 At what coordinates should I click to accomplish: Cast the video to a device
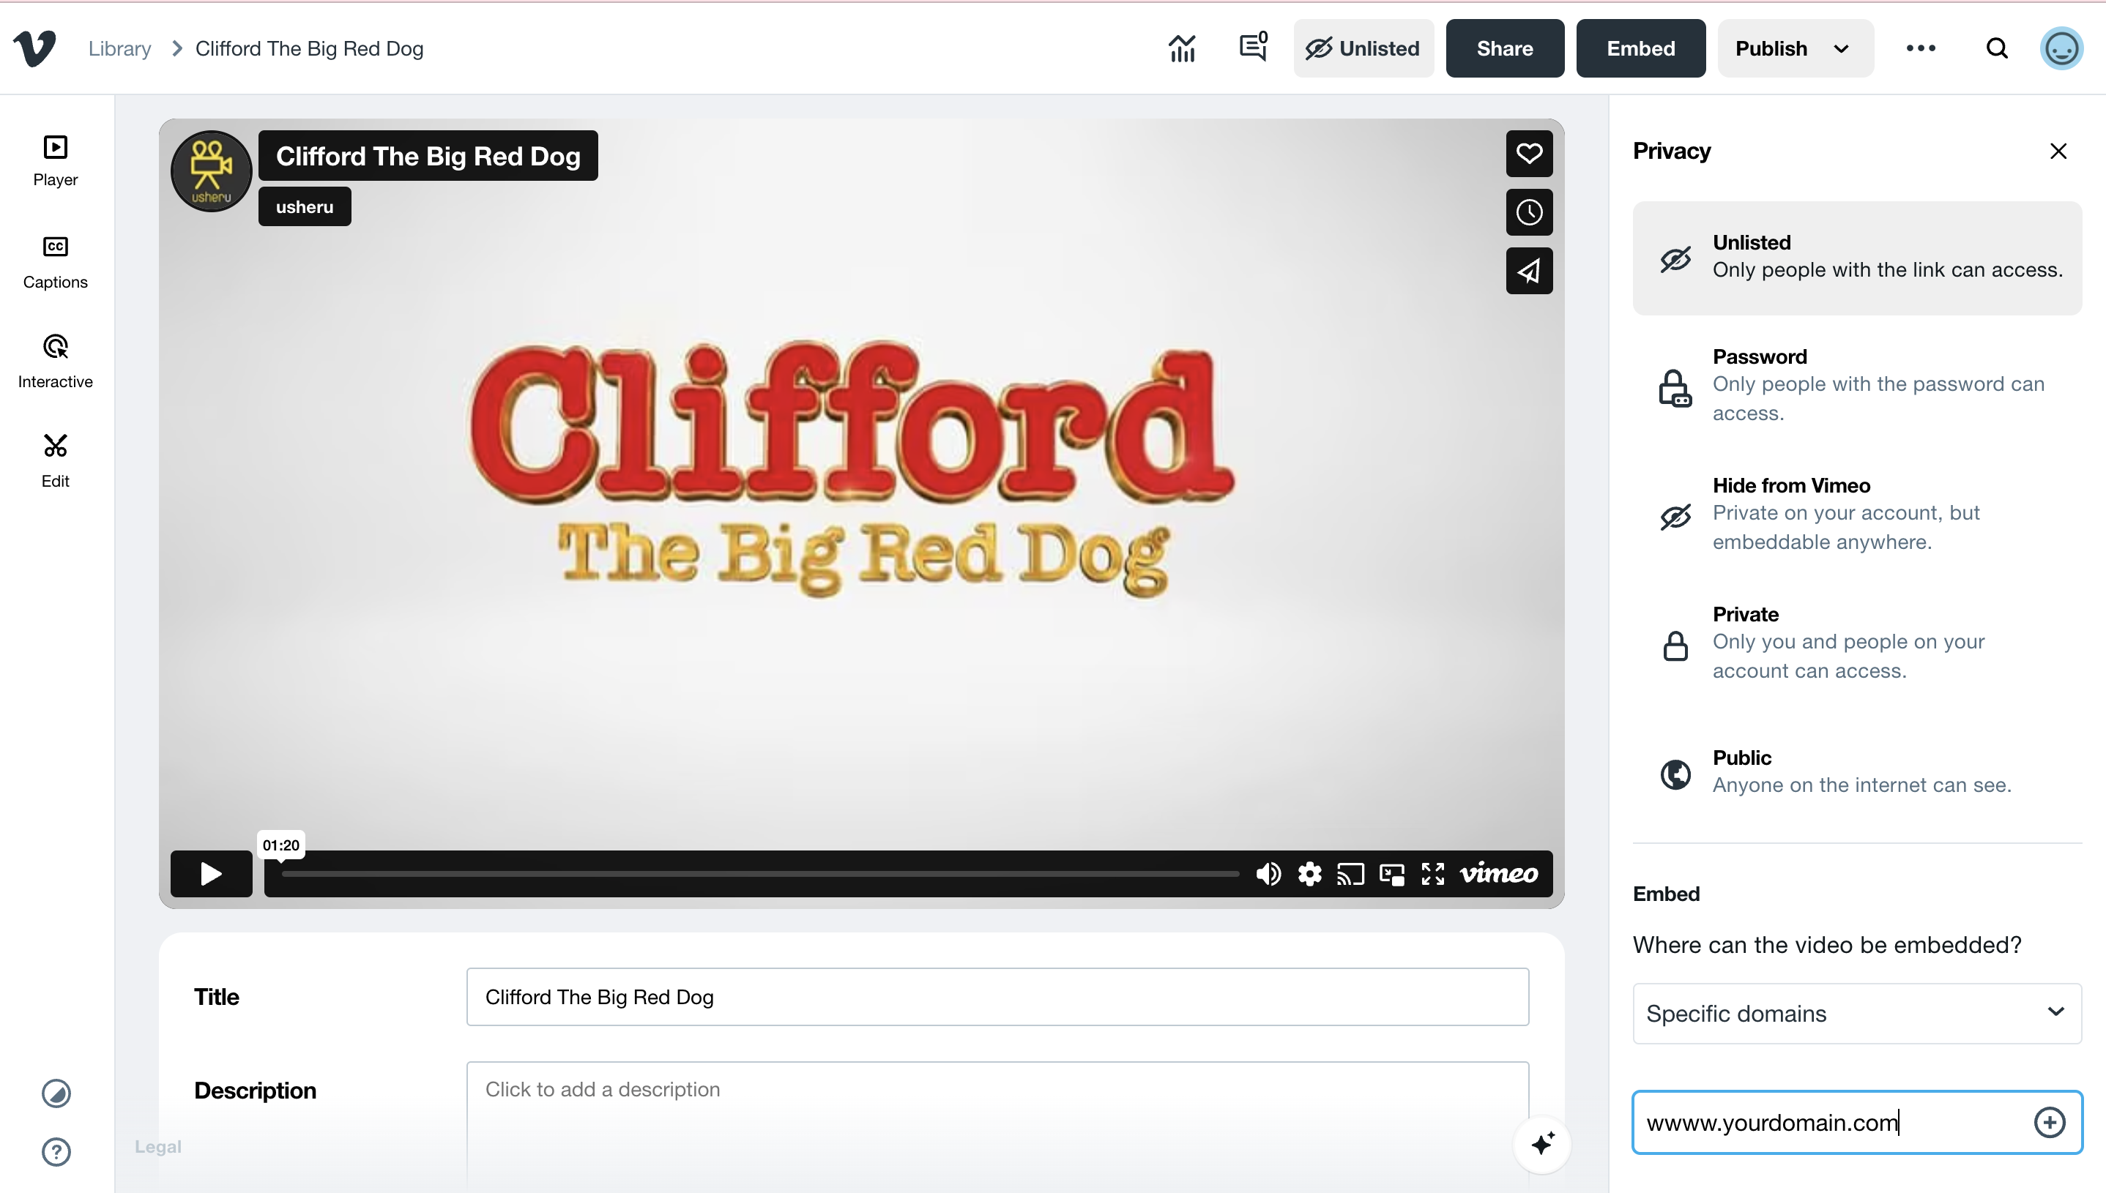click(x=1350, y=873)
